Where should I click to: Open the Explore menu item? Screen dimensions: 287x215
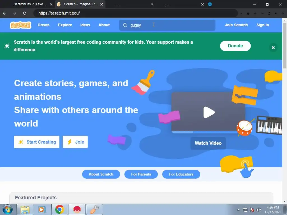(x=65, y=25)
